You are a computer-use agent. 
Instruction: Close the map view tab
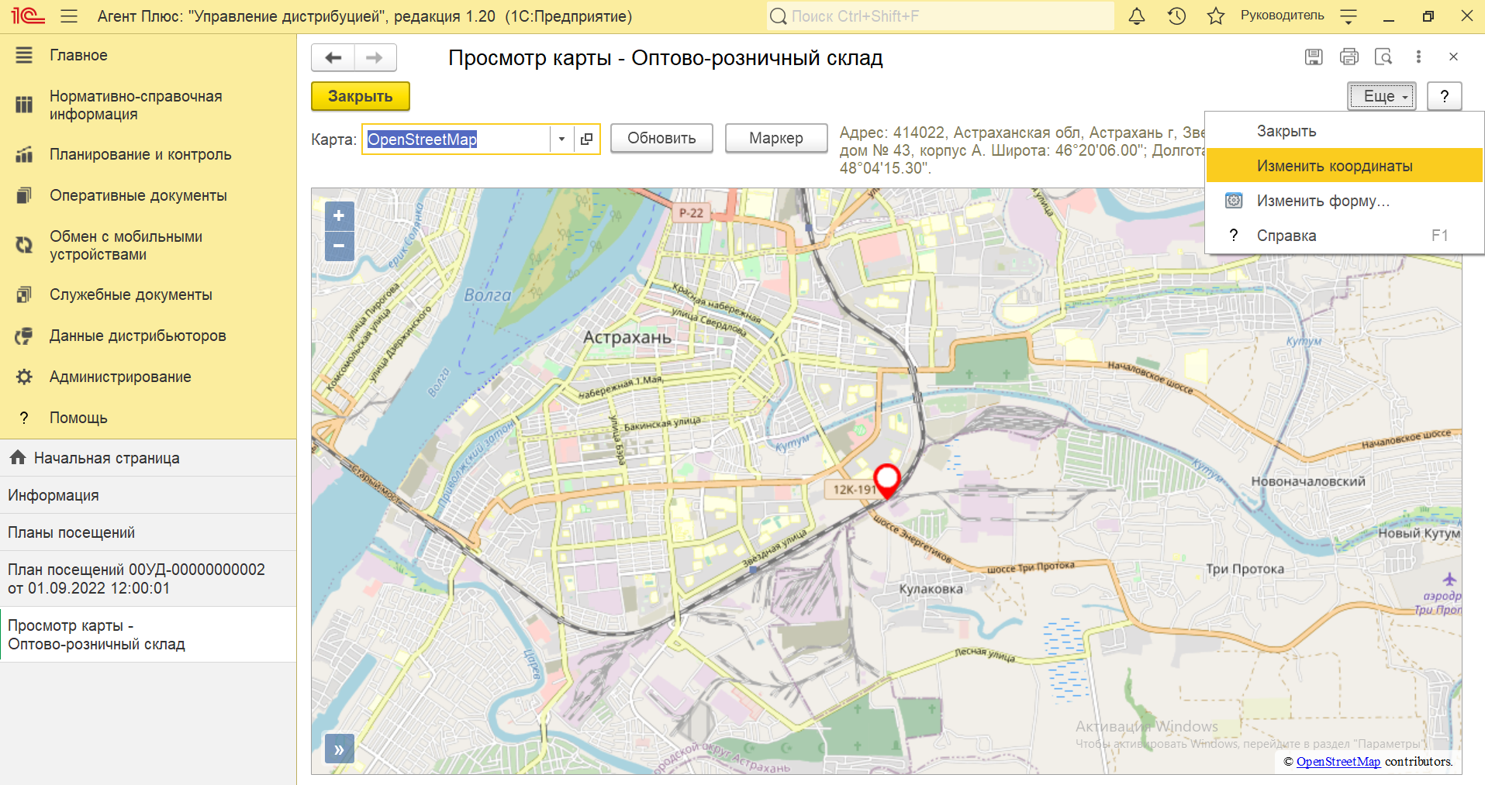(1454, 57)
